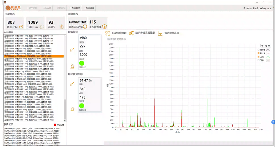Click the 转速RPM gauge icon
Screen dimensions: 277x147
coord(21,27)
